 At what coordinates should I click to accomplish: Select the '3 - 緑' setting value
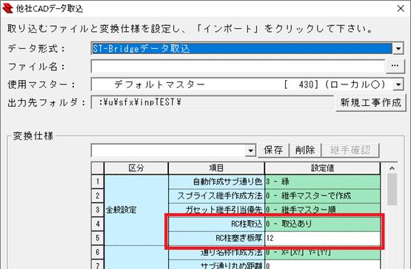(322, 182)
